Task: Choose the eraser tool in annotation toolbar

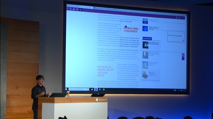Action: click(x=74, y=9)
